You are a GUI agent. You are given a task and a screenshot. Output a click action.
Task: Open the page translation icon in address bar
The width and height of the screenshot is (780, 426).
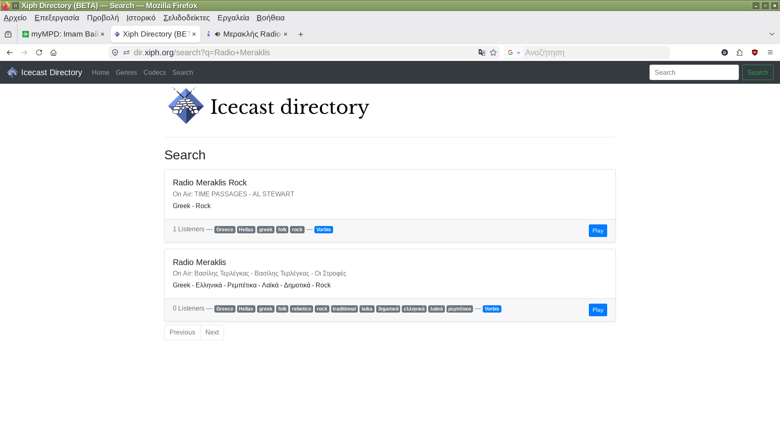(x=482, y=52)
